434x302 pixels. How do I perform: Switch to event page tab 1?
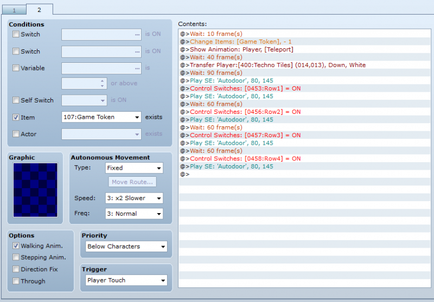14,10
